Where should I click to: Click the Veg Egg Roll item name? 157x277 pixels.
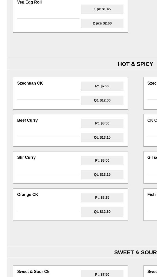click(x=29, y=2)
